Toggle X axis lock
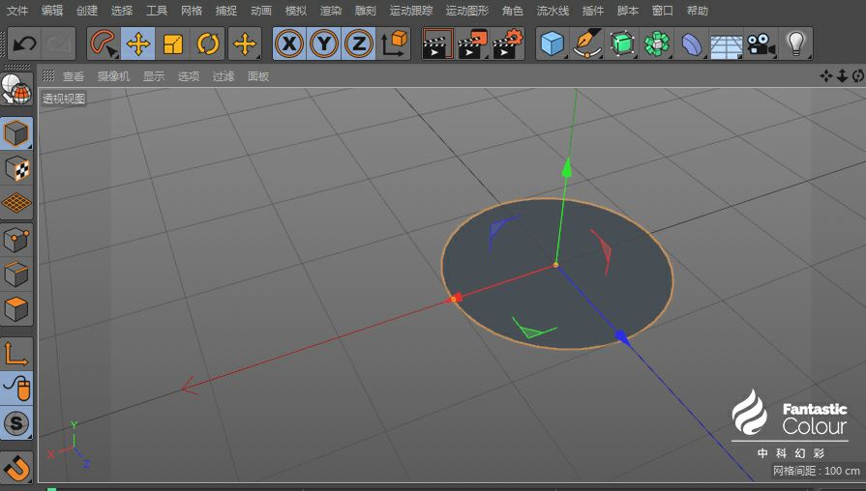Image resolution: width=866 pixels, height=491 pixels. pos(289,43)
